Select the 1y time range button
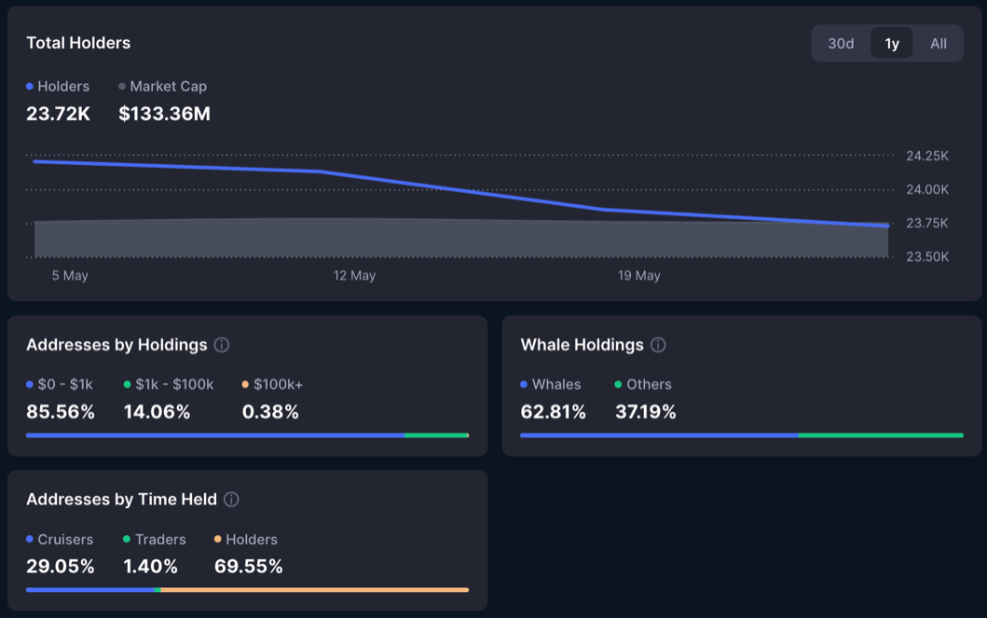 coord(891,43)
